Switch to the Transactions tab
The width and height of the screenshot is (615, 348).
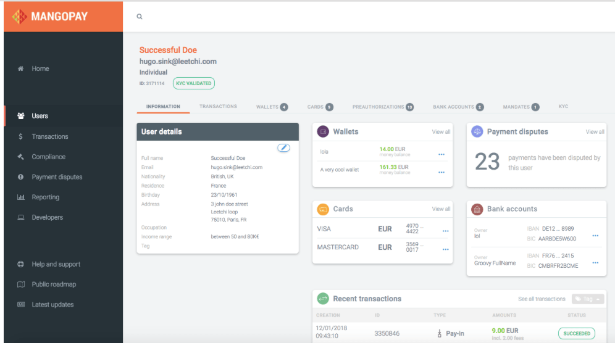click(218, 107)
